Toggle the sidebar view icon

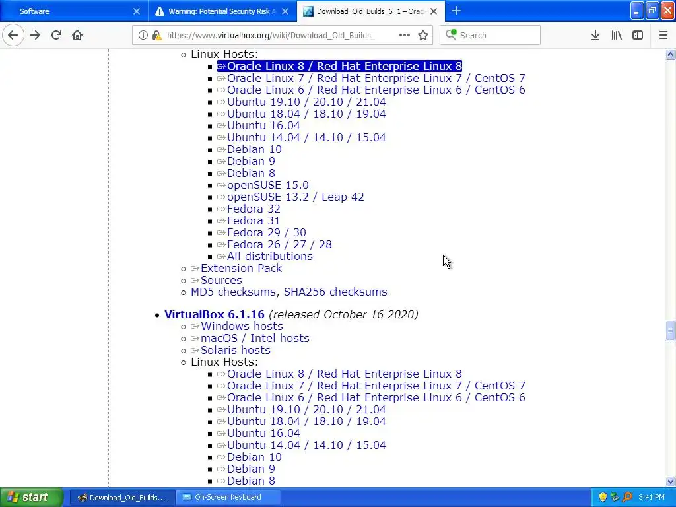coord(638,35)
